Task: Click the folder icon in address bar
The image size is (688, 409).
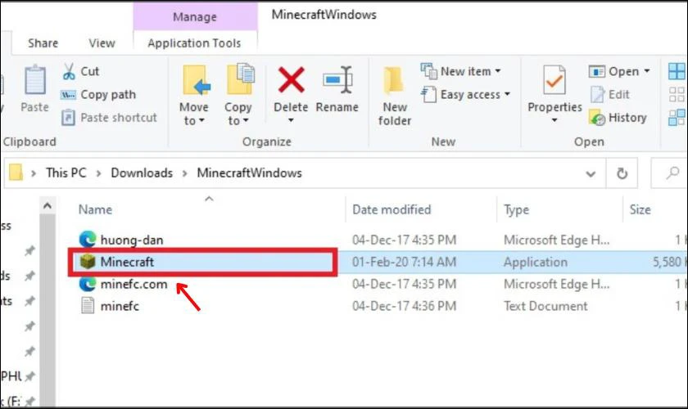Action: 16,173
